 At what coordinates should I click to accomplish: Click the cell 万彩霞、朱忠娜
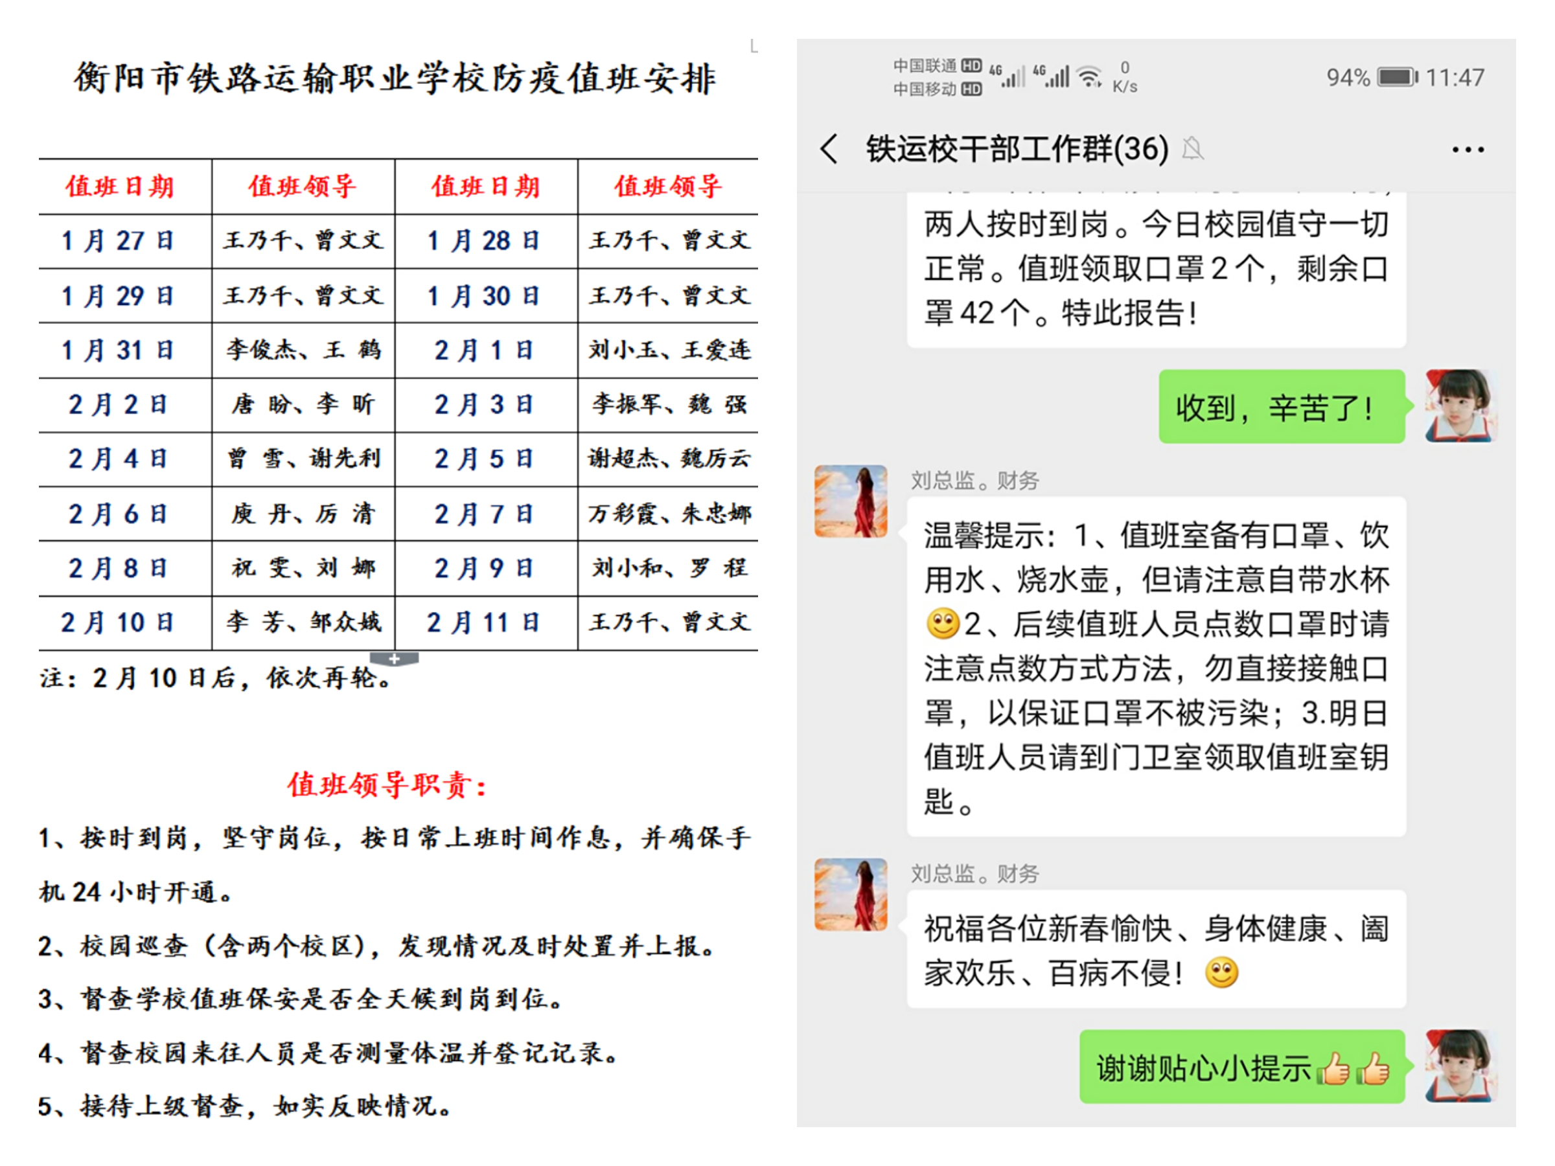[669, 513]
